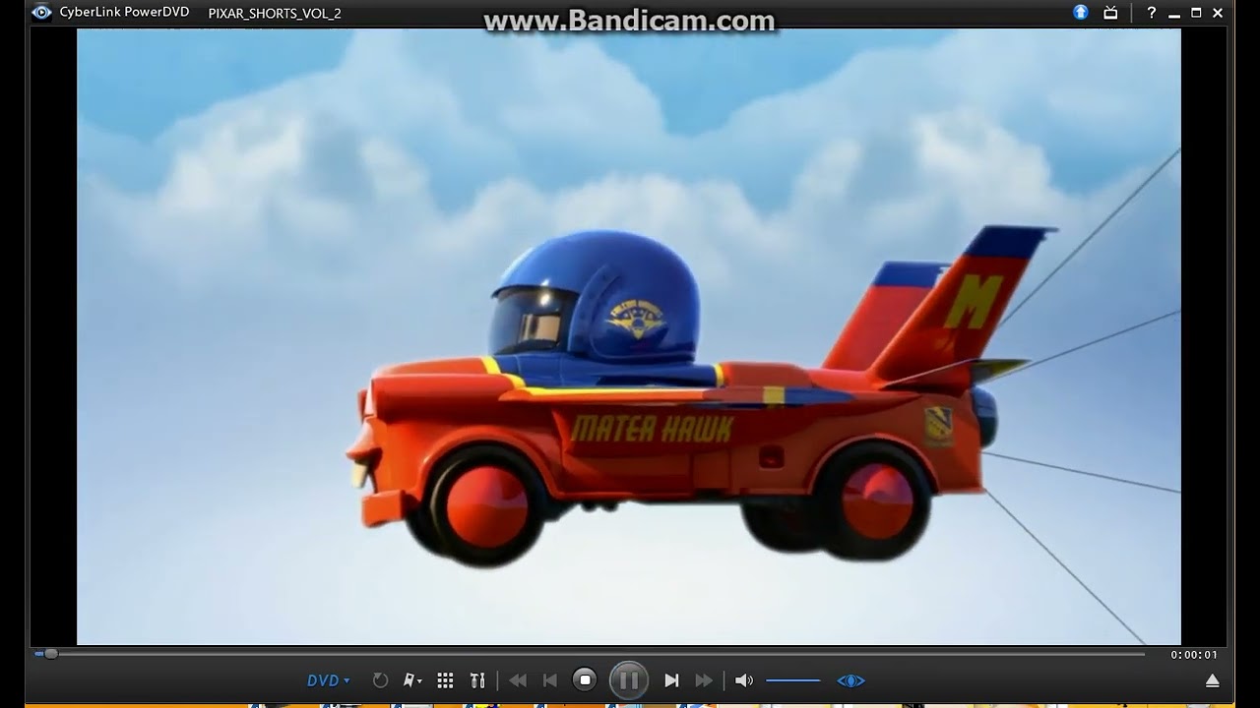Mute the audio with speaker icon

point(744,680)
